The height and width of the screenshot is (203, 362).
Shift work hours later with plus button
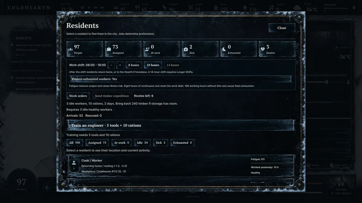coord(120,65)
